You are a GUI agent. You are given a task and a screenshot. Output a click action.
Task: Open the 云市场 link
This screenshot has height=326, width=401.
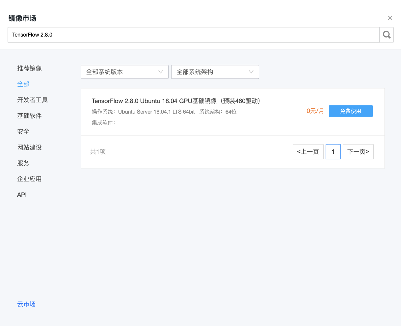(26, 304)
